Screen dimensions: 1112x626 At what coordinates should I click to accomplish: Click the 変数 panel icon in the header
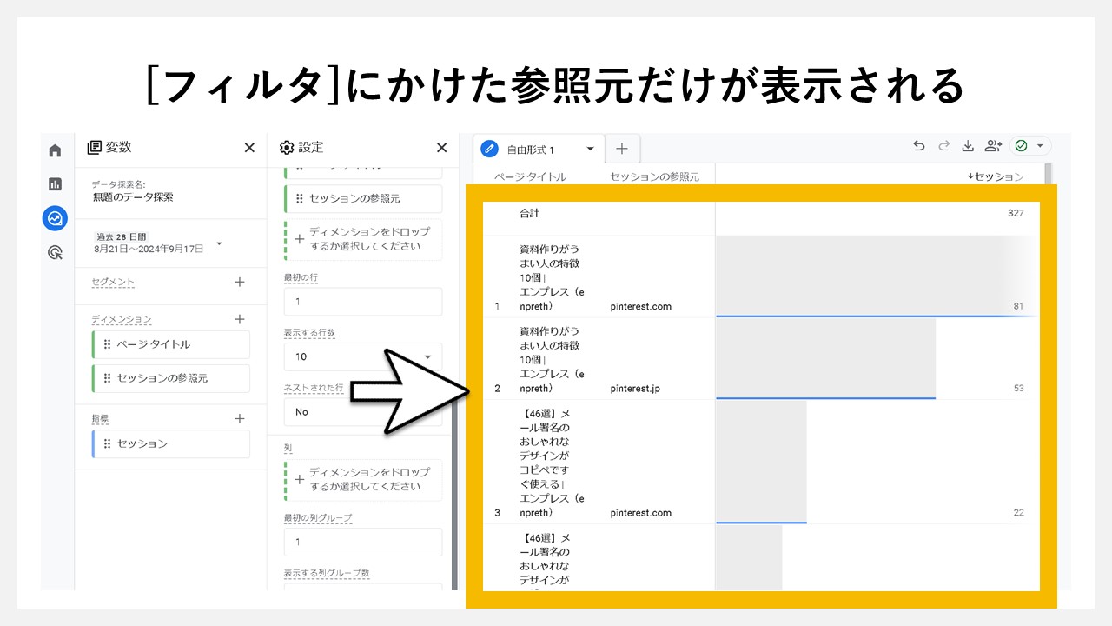(x=94, y=147)
